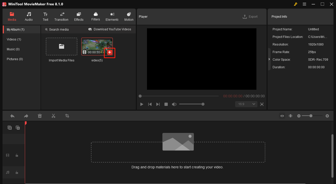The height and width of the screenshot is (184, 336).
Task: Click the Frame Rate value 25fps
Action: point(312,52)
